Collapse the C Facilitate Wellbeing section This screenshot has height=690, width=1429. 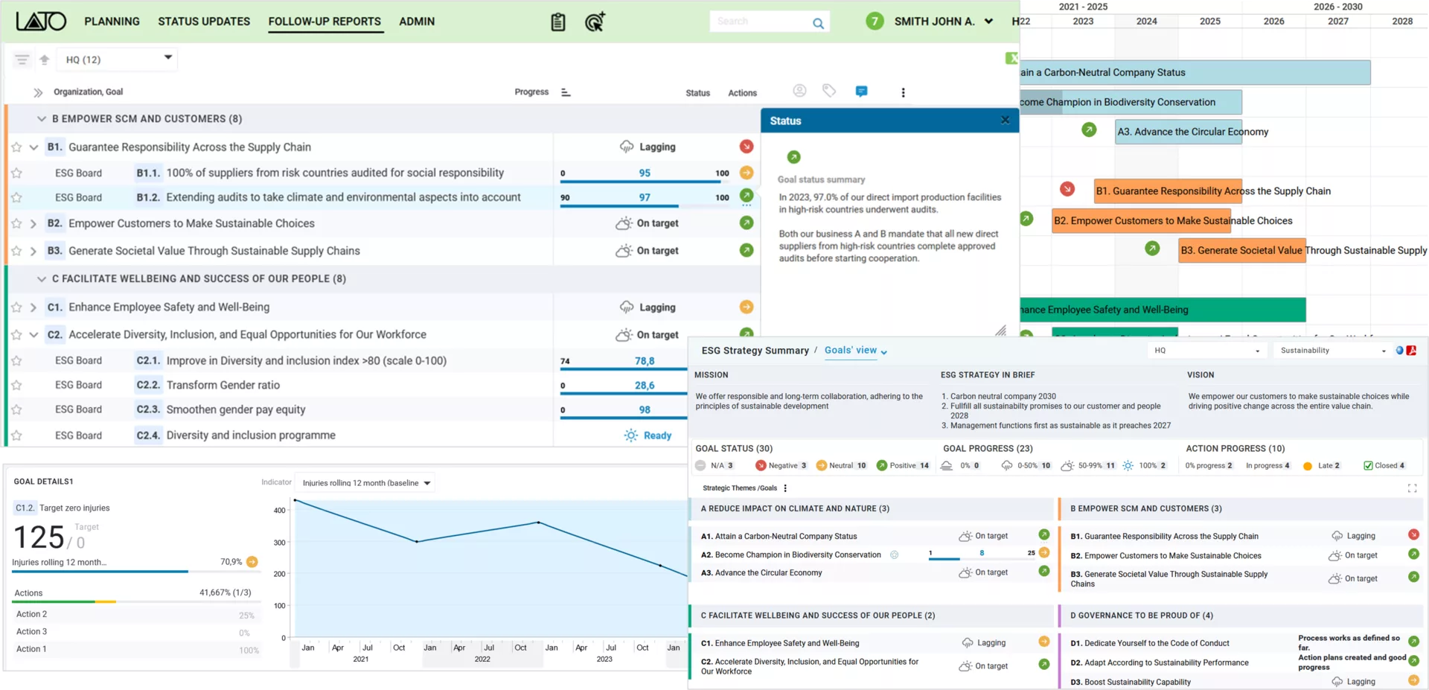click(42, 279)
